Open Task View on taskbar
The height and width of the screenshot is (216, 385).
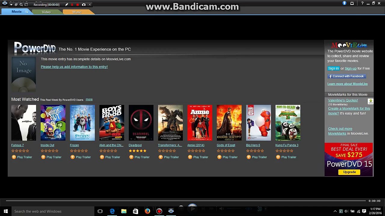click(x=100, y=211)
